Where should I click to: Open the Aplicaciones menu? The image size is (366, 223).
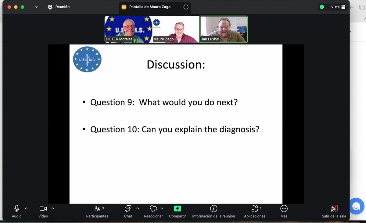[x=255, y=211]
